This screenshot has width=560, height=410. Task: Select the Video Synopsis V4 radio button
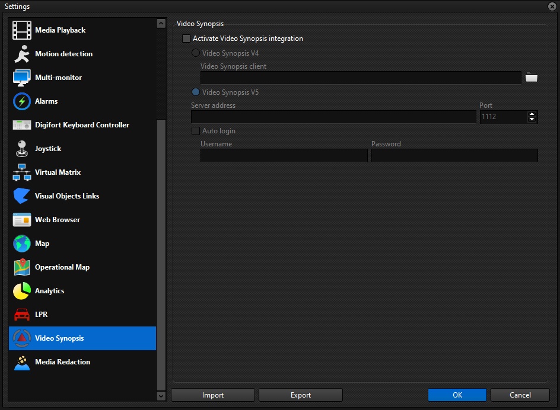196,53
